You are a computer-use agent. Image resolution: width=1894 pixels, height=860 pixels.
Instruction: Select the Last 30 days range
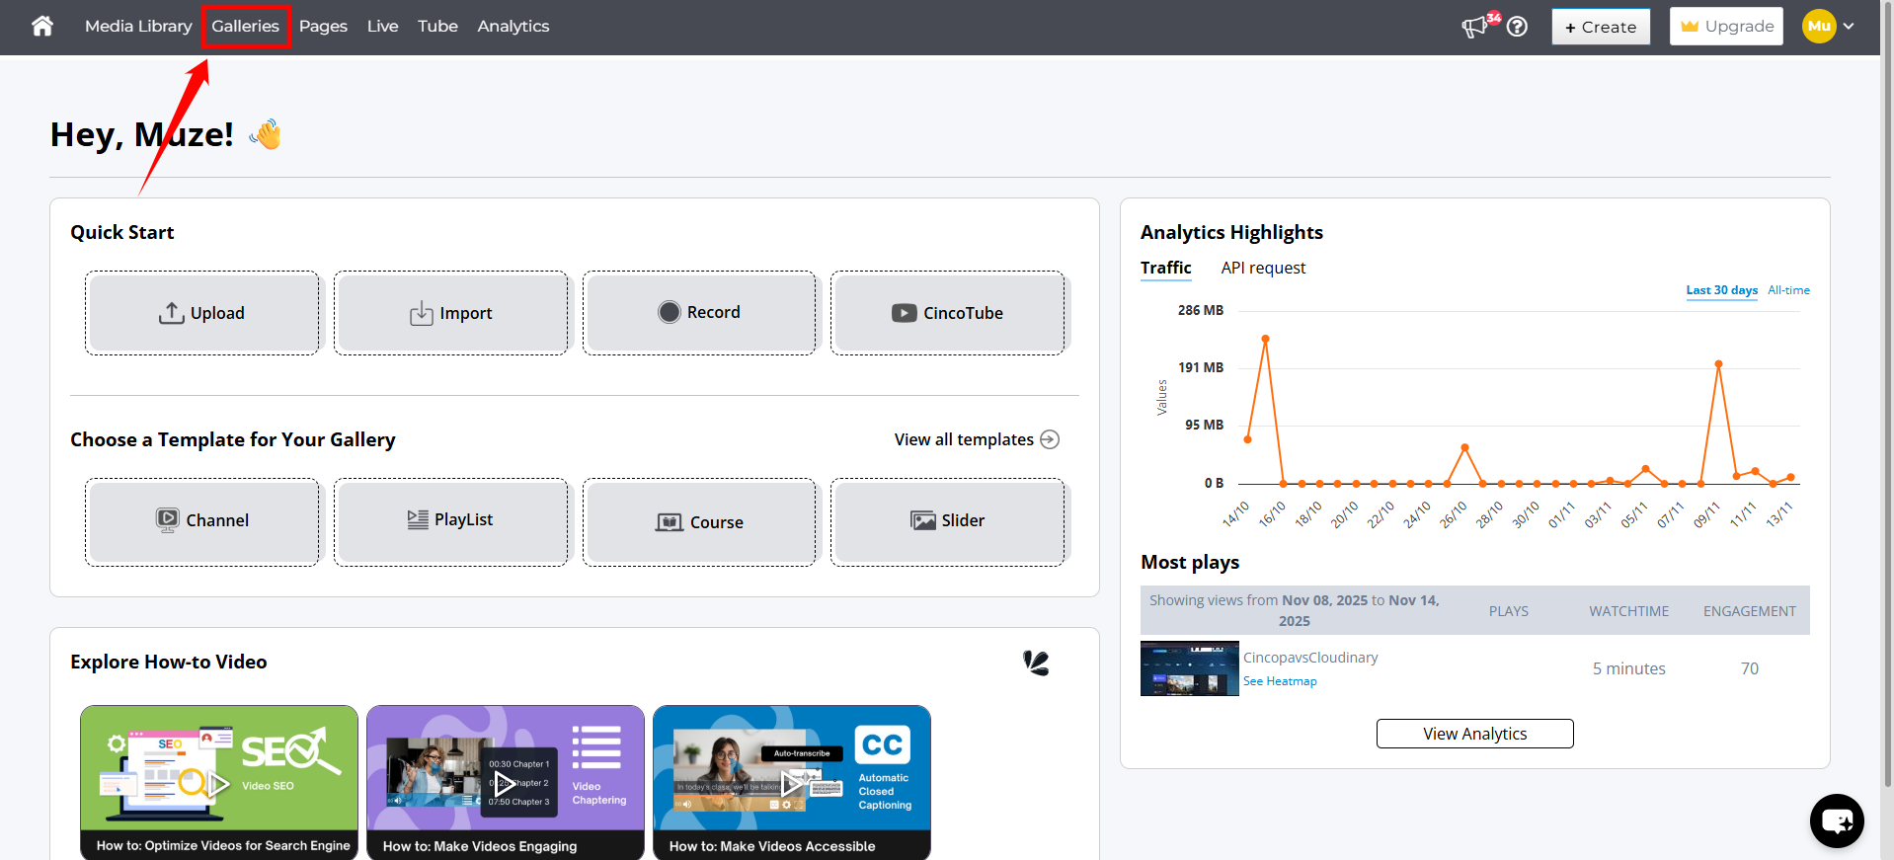1721,290
